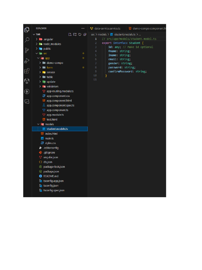Open the Search view icon
This screenshot has height=270, width=202.
tap(27, 40)
